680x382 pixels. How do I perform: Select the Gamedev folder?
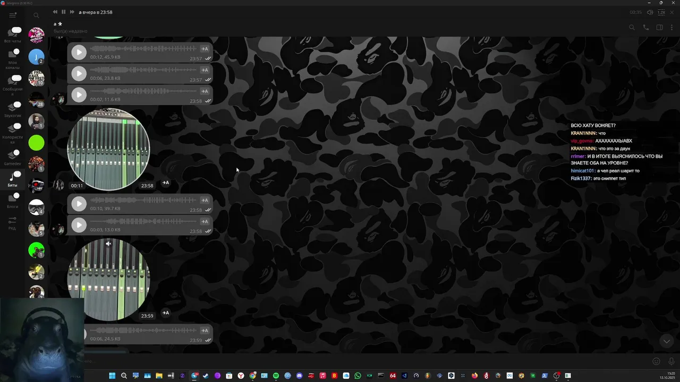[x=13, y=158]
